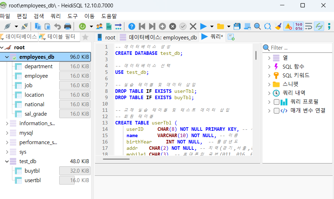334x199 pixels.
Task: Select the usertbl table
Action: click(x=33, y=180)
